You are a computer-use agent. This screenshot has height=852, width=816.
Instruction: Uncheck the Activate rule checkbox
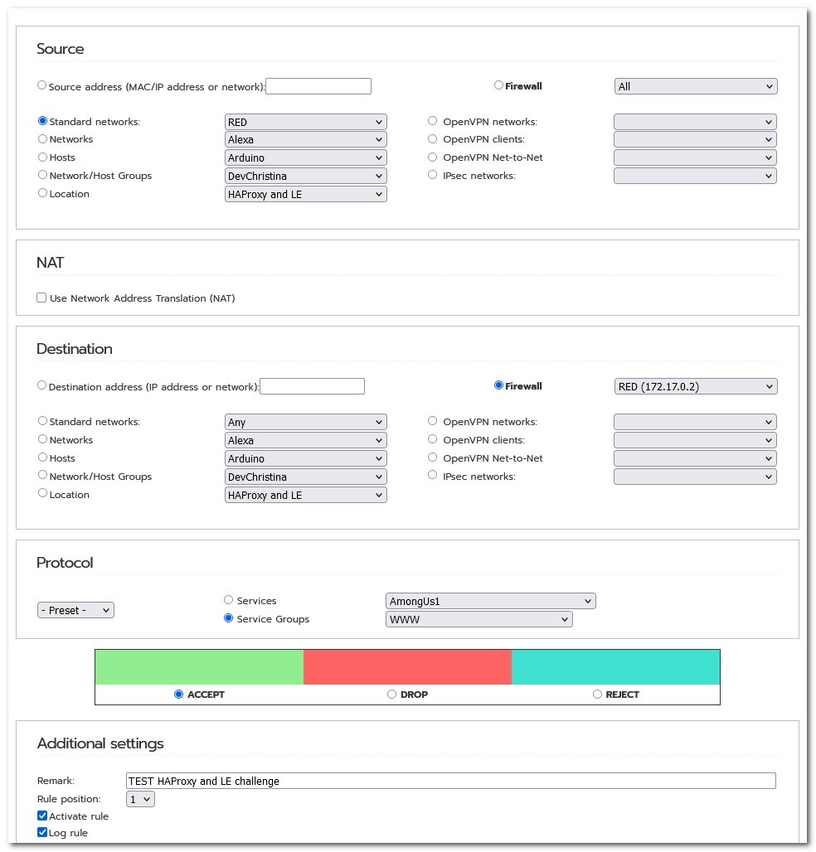click(42, 816)
